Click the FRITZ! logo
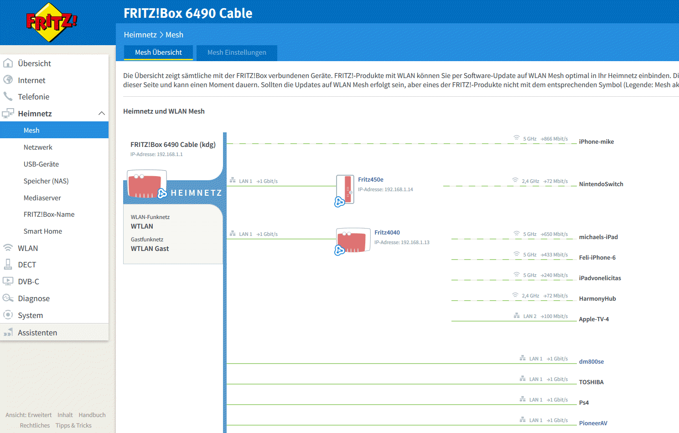 (x=52, y=22)
